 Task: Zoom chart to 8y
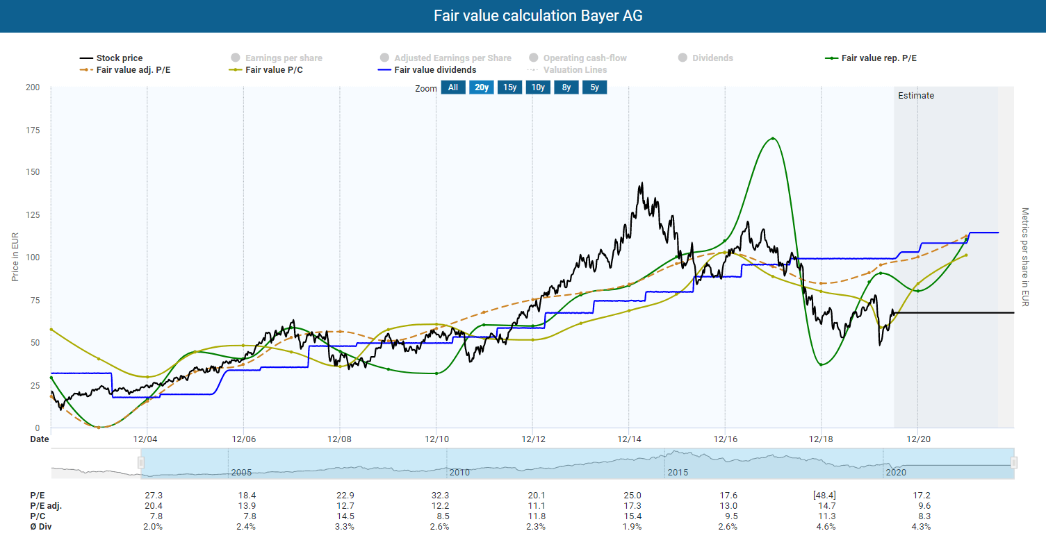[x=566, y=87]
